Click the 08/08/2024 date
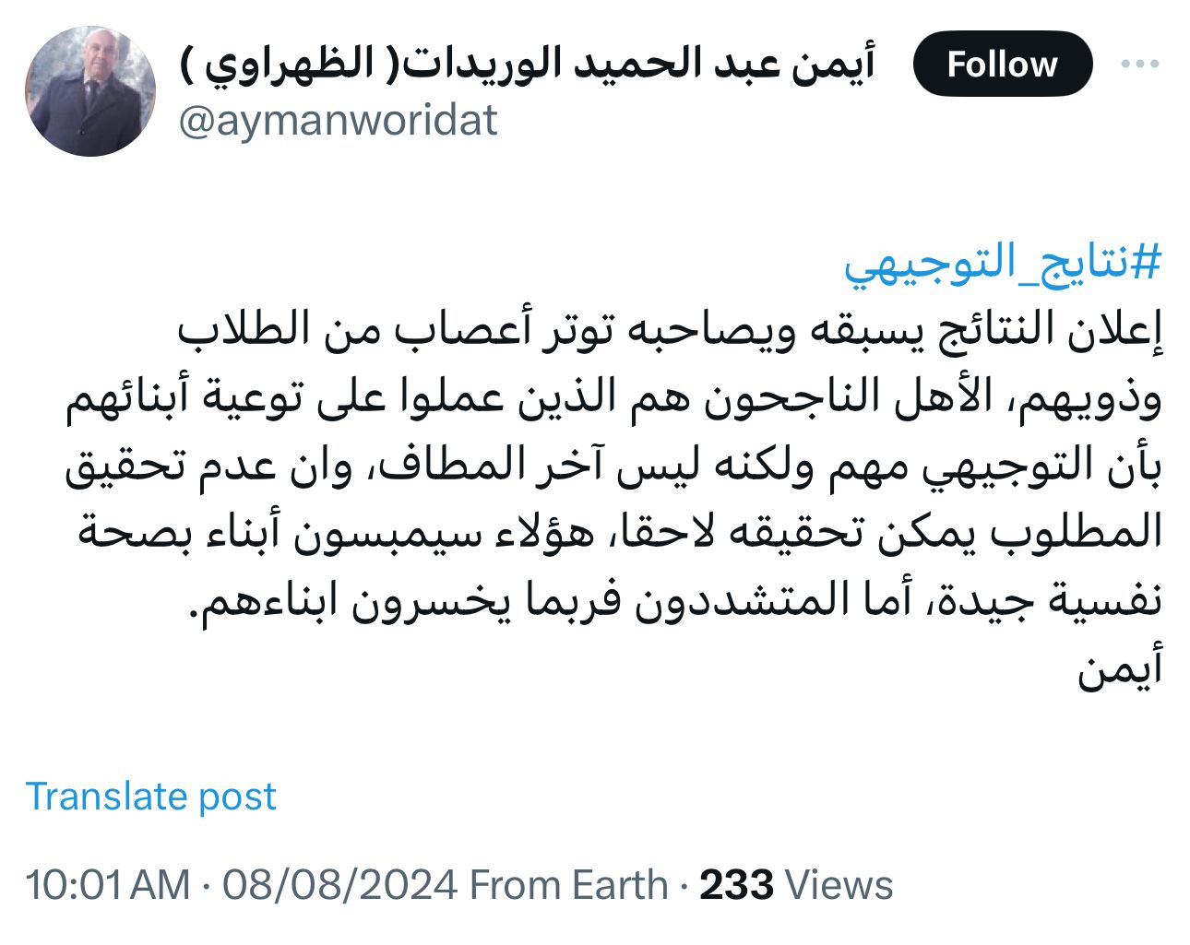The image size is (1190, 945). click(339, 885)
